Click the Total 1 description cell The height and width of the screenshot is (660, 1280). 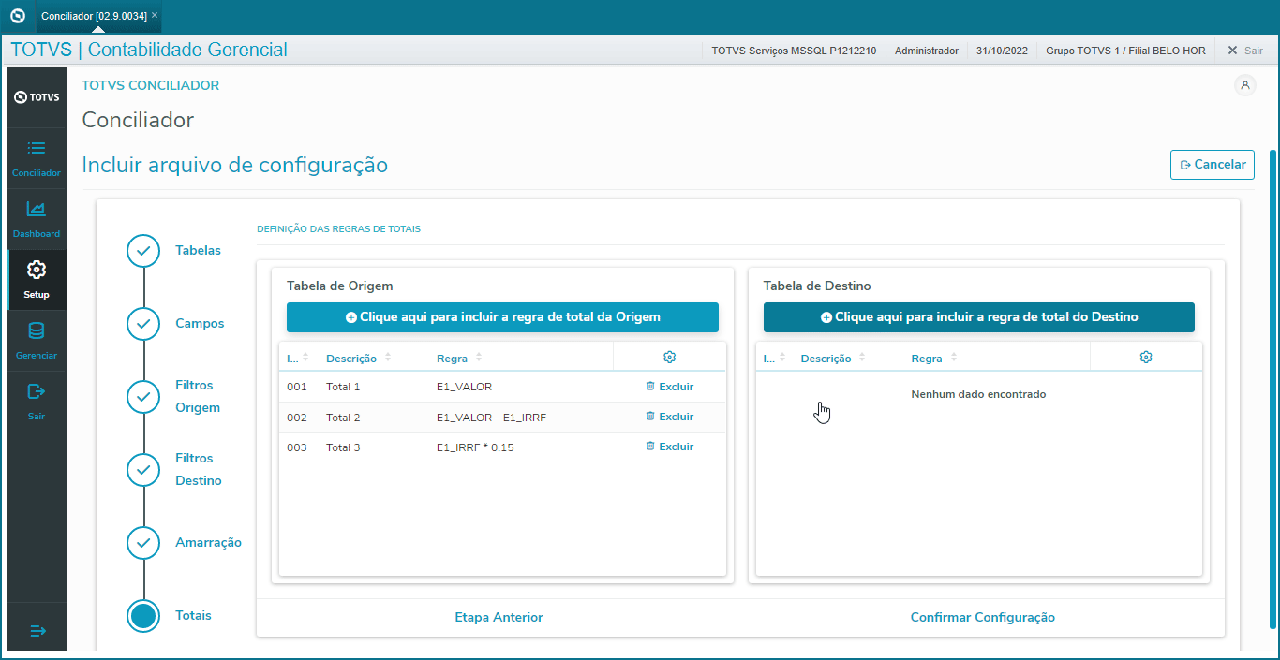click(343, 387)
